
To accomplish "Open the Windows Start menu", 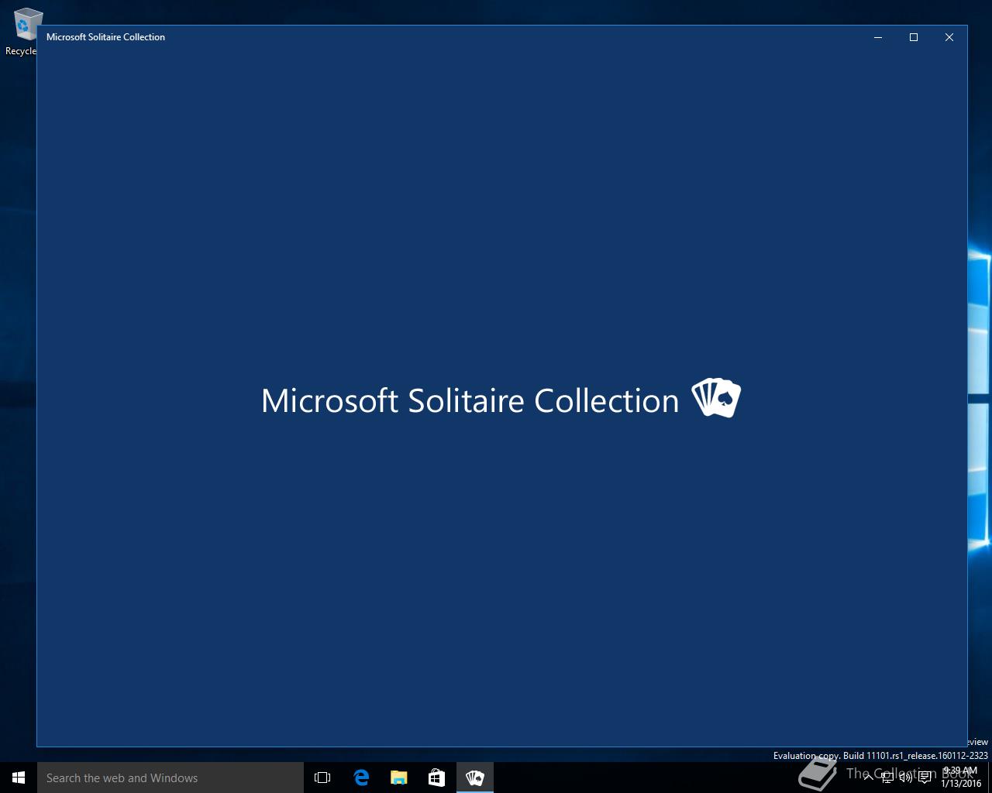I will click(19, 778).
